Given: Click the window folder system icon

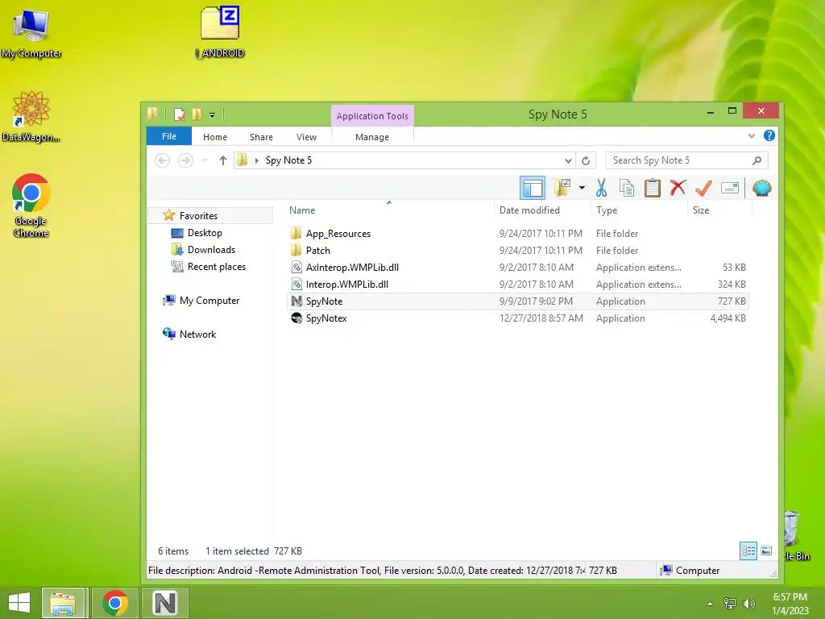Looking at the screenshot, I should click(x=152, y=114).
